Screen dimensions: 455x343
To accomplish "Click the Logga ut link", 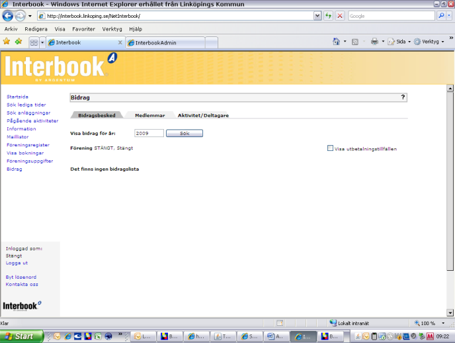I will [x=17, y=263].
